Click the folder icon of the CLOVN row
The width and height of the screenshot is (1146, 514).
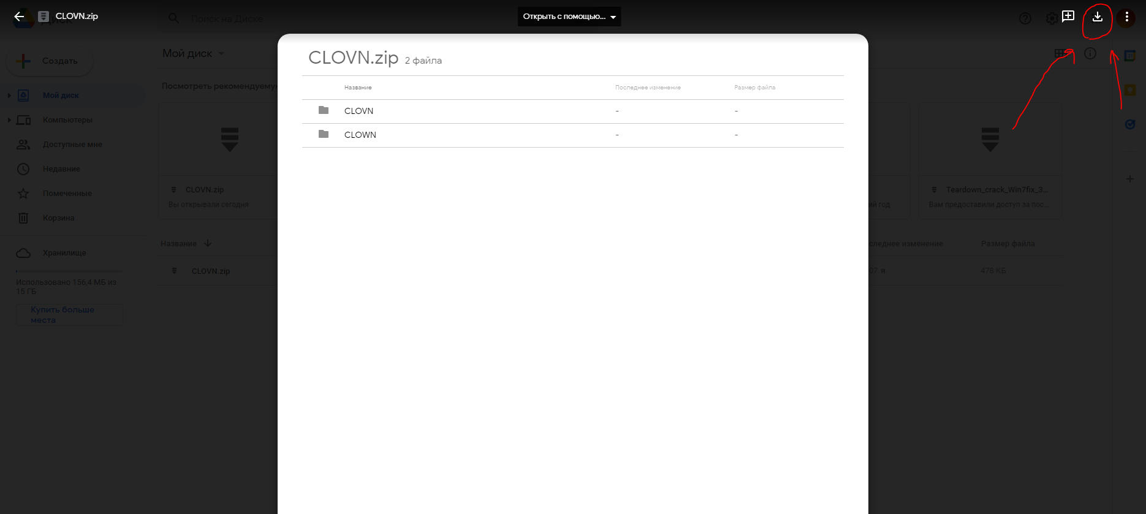click(x=324, y=110)
